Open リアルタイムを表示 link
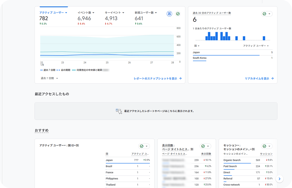The image size is (292, 188). 259,78
